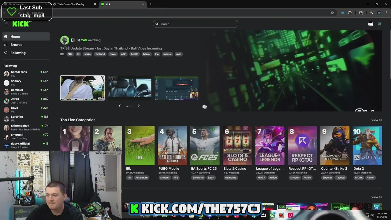Open the taskbar clock showing 9:10 PM
Image resolution: width=391 pixels, height=220 pixels.
[382, 215]
